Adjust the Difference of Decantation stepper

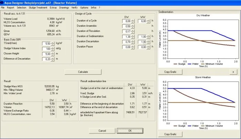coord(53,59)
